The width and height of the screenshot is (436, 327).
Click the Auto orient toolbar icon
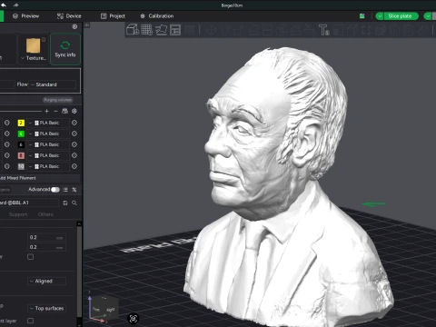tap(161, 30)
